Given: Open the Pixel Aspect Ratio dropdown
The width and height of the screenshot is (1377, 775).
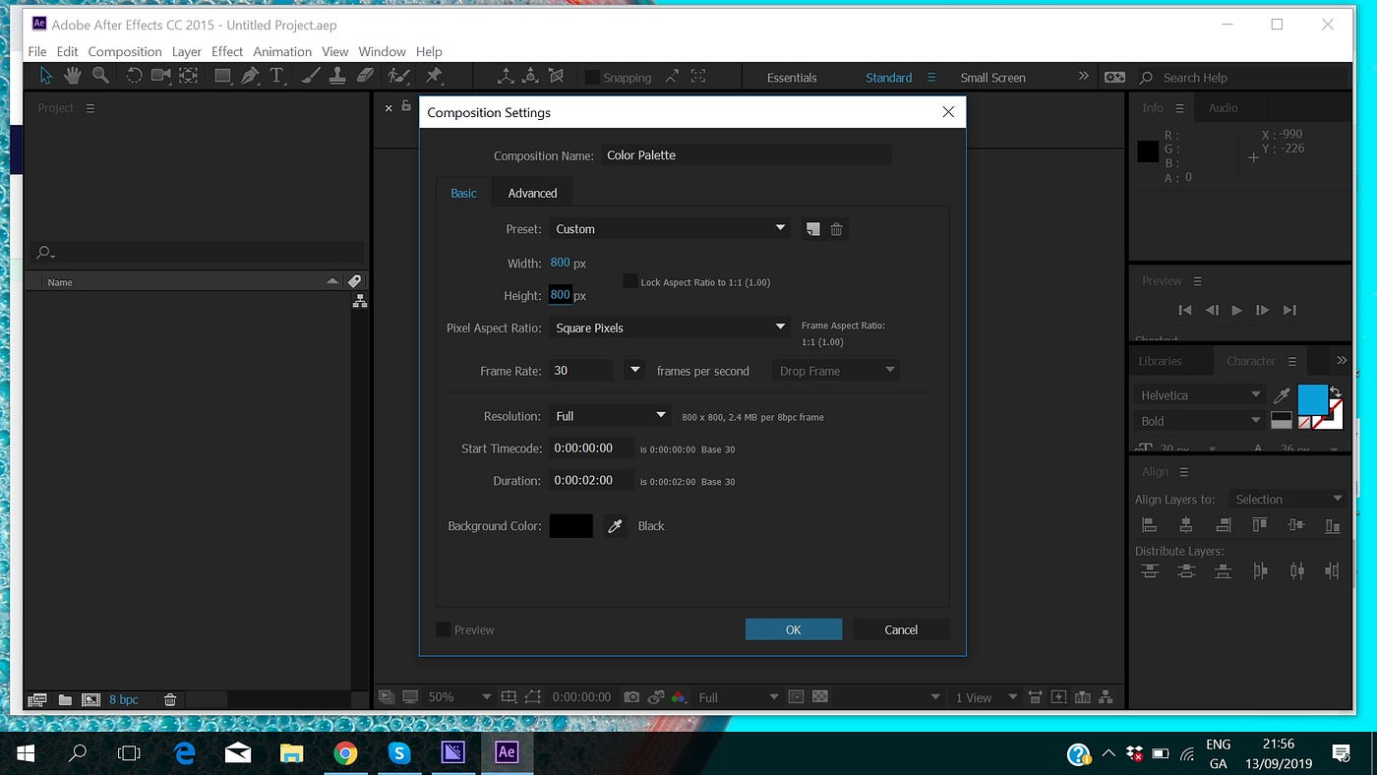Looking at the screenshot, I should pos(669,328).
